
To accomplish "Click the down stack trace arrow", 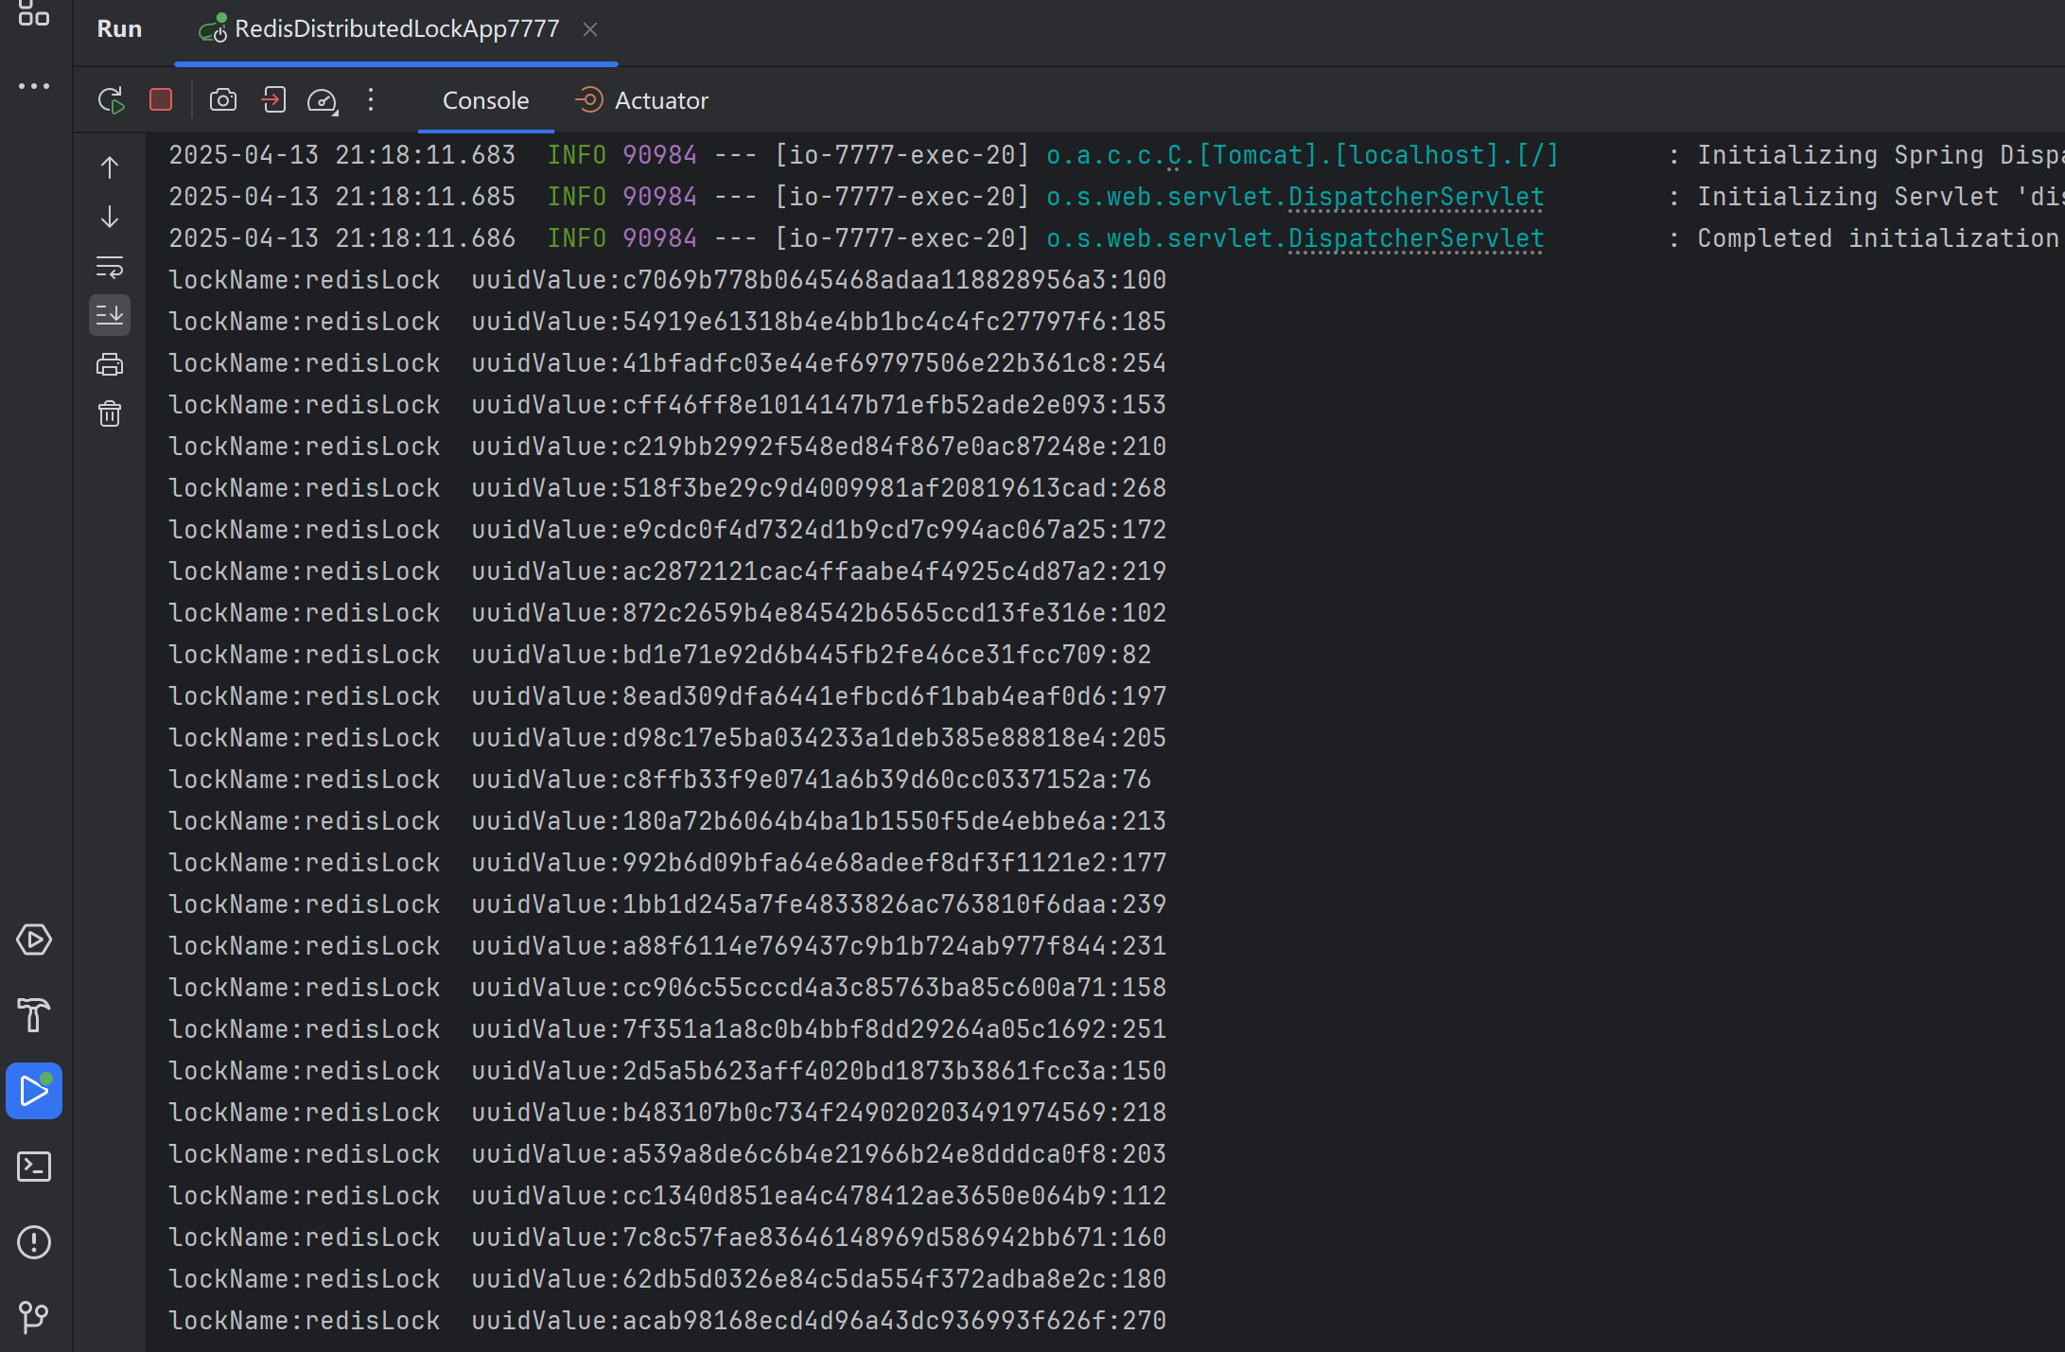I will [110, 218].
